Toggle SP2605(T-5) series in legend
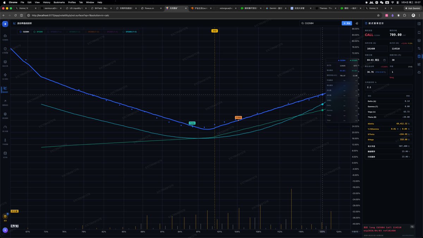The height and width of the screenshot is (238, 423). pyautogui.click(x=130, y=32)
